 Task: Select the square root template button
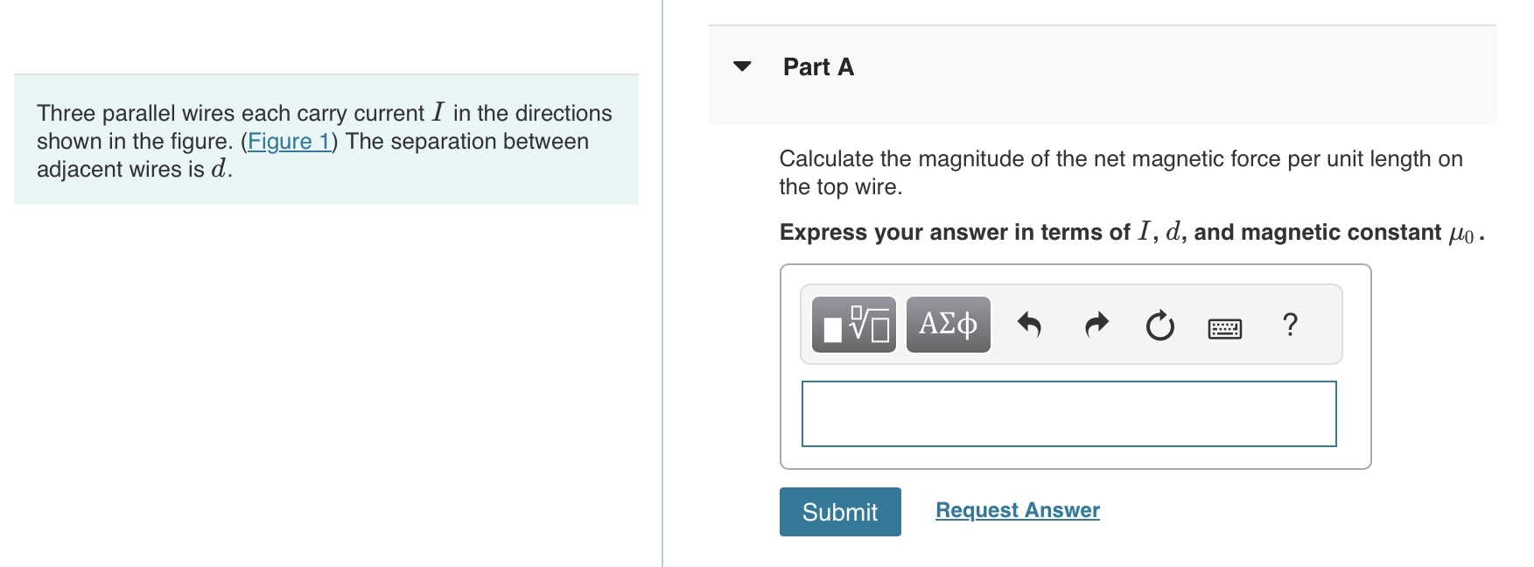[851, 324]
